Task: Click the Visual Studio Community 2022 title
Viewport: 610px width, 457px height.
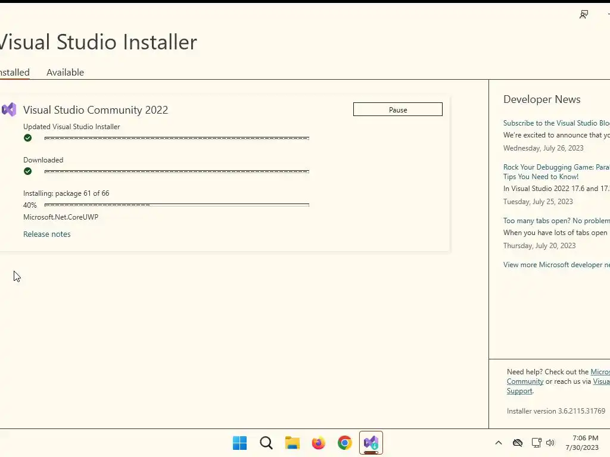Action: (96, 110)
